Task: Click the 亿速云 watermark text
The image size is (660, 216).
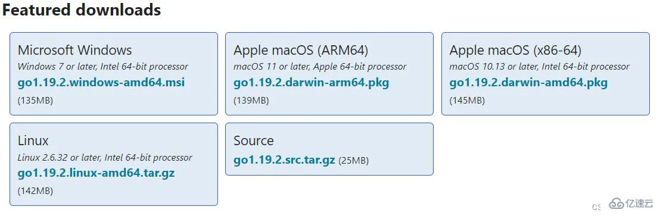Action: point(639,204)
